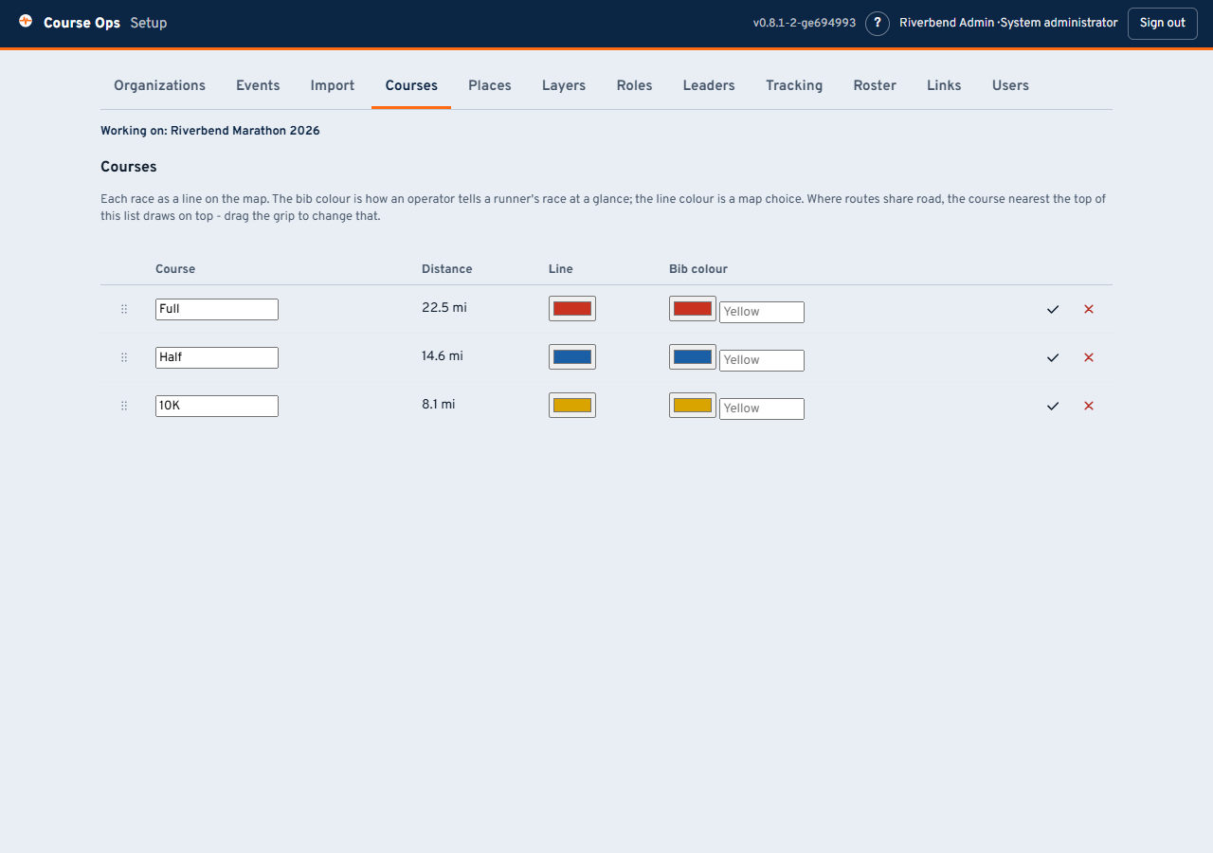Save 10K course with checkmark icon
Screen dimensions: 1213x853
tap(1053, 406)
